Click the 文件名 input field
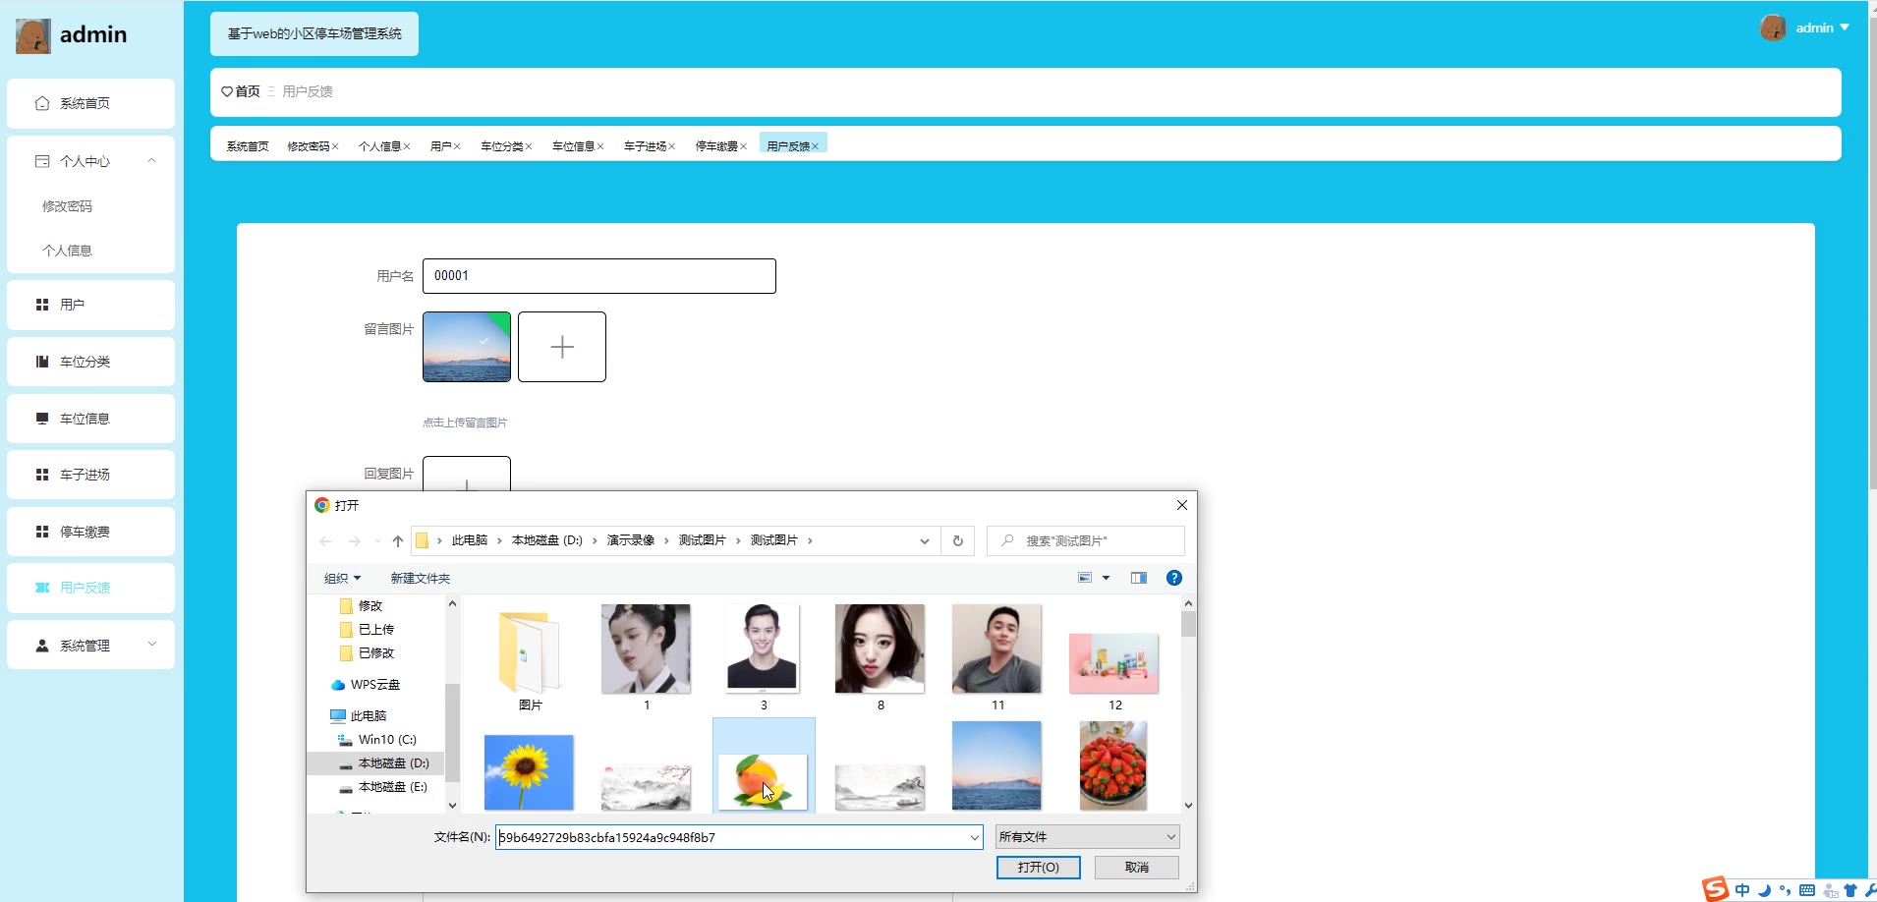This screenshot has height=902, width=1877. (739, 837)
